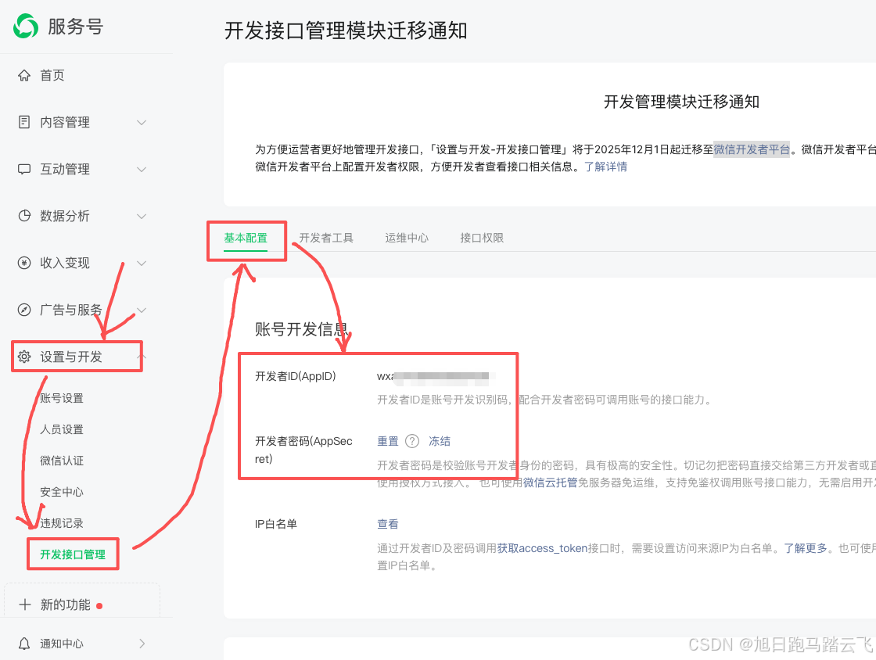The image size is (876, 660).
Task: Expand the 内容管理 chevron
Action: coord(142,122)
